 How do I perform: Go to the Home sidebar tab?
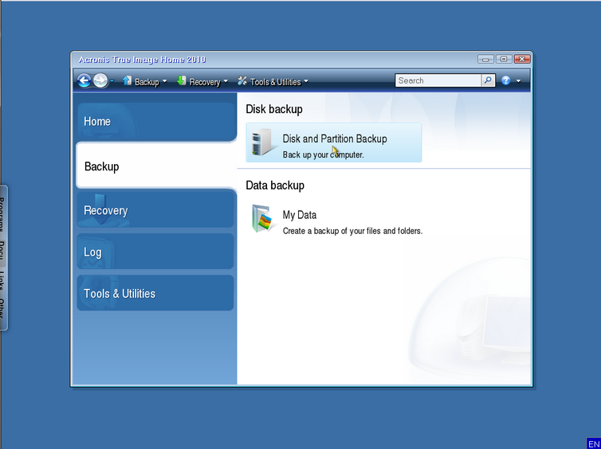(x=156, y=121)
